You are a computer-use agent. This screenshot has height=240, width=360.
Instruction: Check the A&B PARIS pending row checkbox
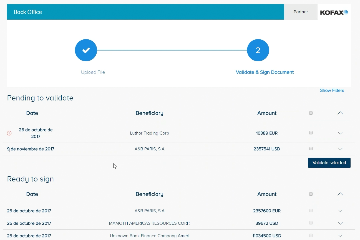311,148
